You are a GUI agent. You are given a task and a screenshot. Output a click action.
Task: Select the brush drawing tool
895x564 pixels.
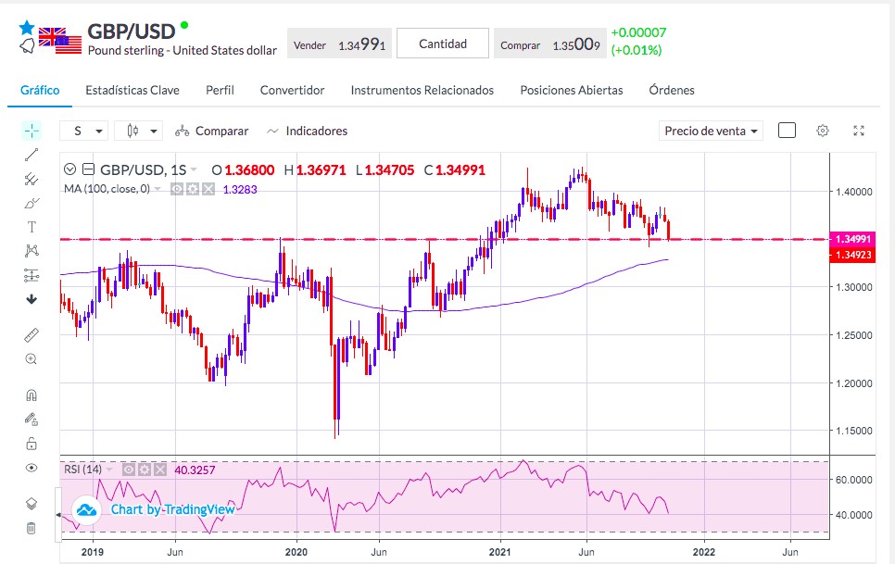coord(32,203)
